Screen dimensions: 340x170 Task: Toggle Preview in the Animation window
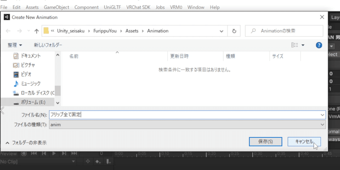point(8,153)
